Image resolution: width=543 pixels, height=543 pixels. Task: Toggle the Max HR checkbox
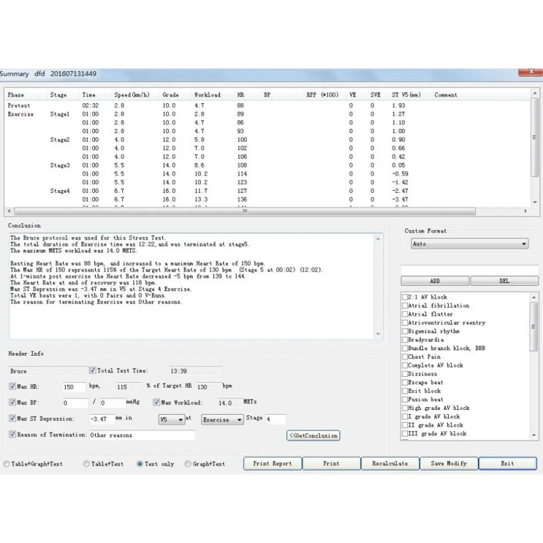pyautogui.click(x=13, y=386)
